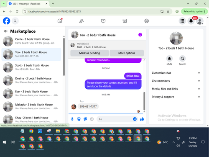
Task: Choose a GIF icon in composer
Action: tap(92, 119)
